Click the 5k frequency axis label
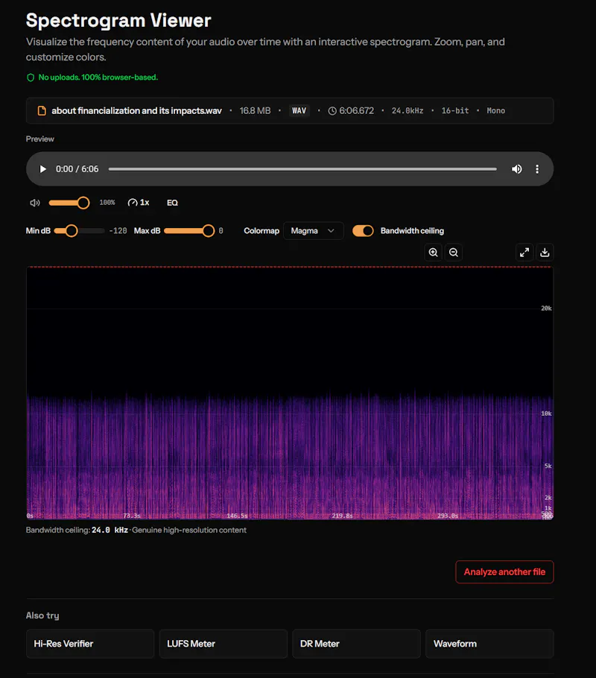 tap(548, 466)
